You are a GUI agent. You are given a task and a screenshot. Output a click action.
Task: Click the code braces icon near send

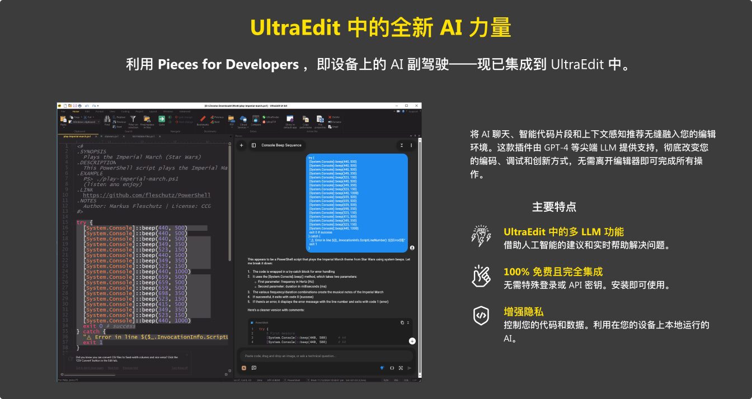[x=392, y=368]
